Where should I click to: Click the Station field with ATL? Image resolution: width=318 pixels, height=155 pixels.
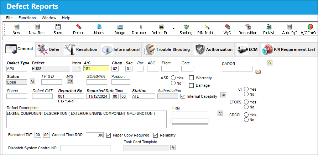pyautogui.click(x=144, y=96)
